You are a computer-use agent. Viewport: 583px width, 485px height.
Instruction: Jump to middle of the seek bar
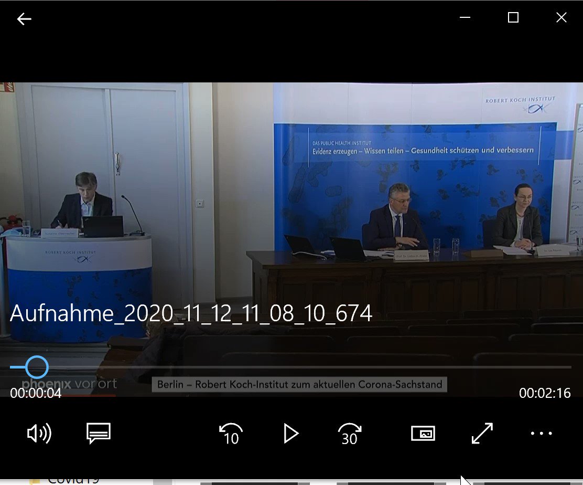pos(291,367)
